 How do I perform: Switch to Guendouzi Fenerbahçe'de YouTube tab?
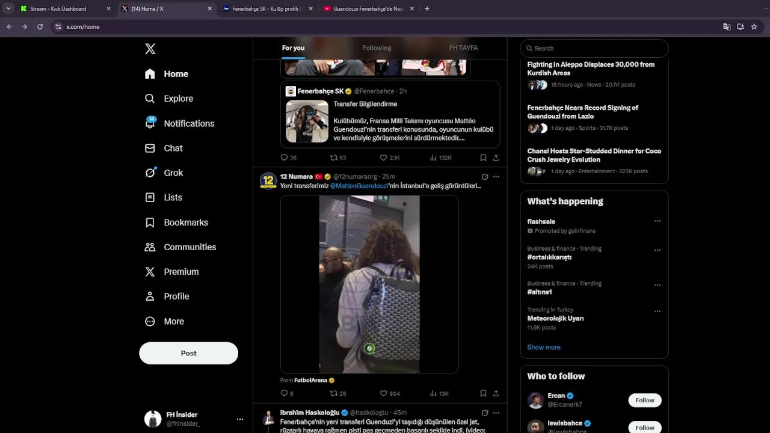(368, 8)
